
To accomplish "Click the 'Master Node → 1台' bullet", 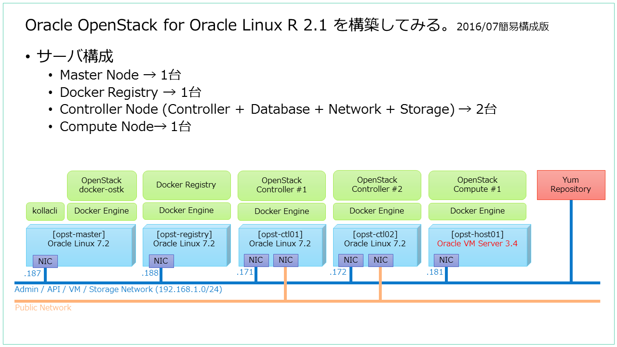I will (x=120, y=75).
